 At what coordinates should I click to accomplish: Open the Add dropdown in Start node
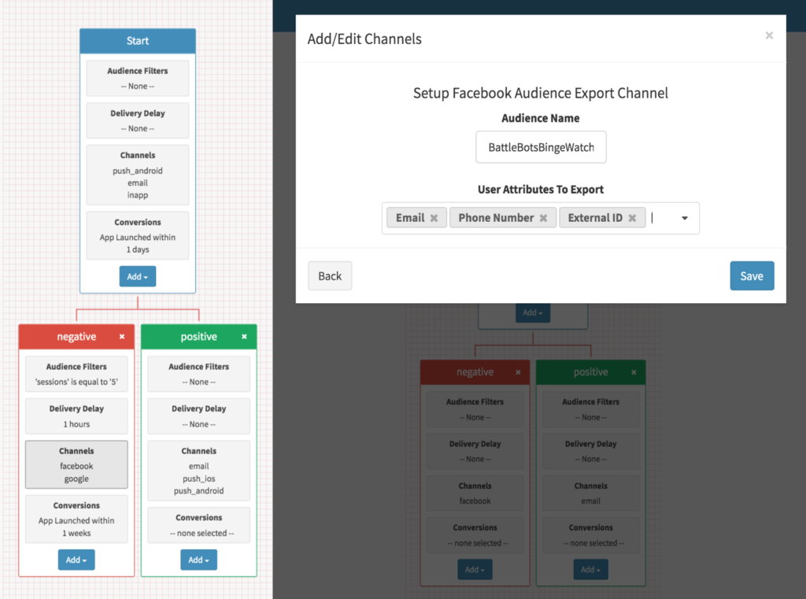(x=138, y=276)
